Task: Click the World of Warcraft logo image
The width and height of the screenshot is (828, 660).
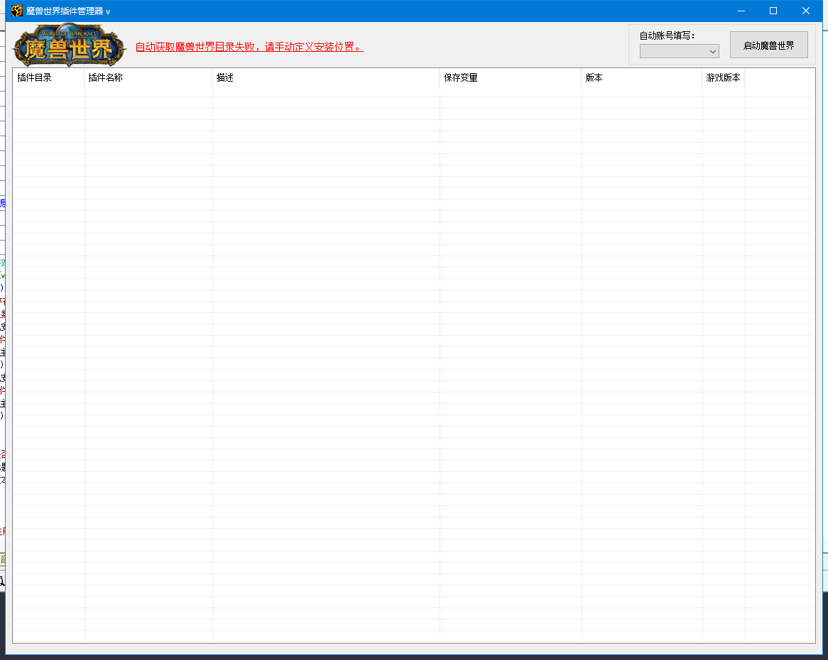Action: (69, 45)
